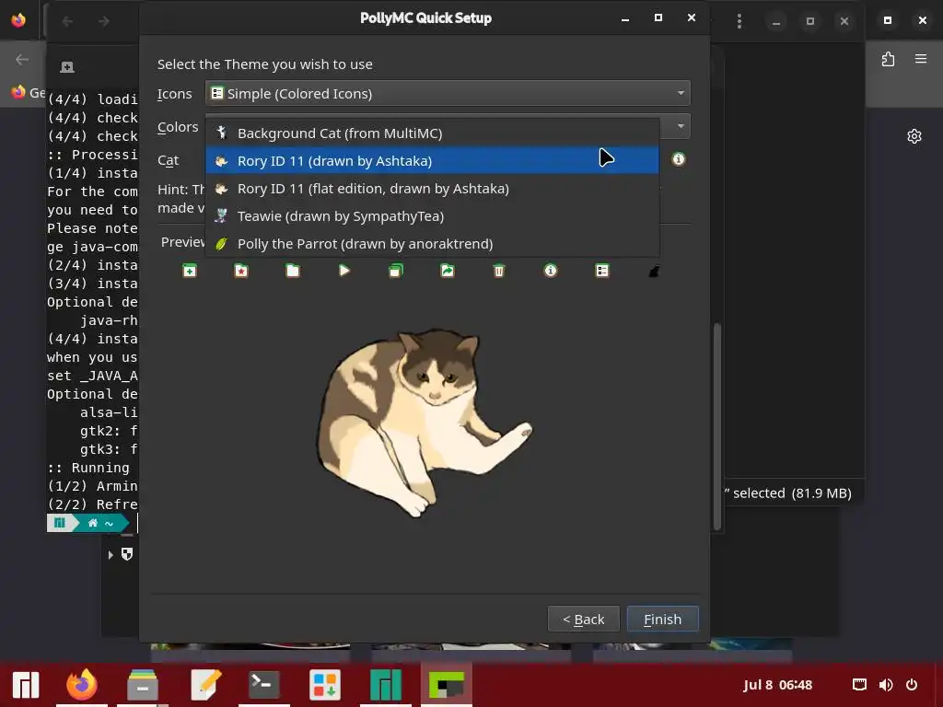Open the text editor from the taskbar
Screen dimensions: 943x707
pos(205,685)
